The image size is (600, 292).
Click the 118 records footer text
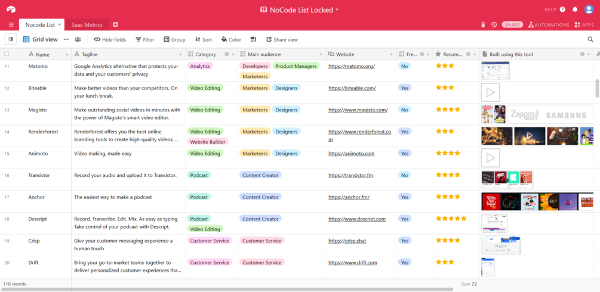click(14, 284)
